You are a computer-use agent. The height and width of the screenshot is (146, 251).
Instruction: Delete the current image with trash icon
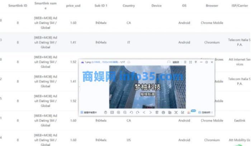click(157, 113)
